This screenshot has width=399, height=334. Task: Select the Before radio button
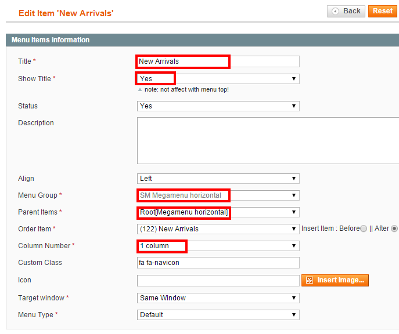tap(364, 228)
